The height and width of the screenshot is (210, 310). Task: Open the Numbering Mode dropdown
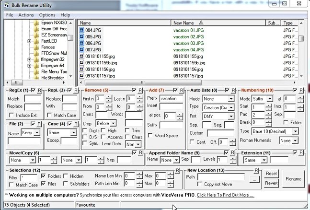pos(269,99)
